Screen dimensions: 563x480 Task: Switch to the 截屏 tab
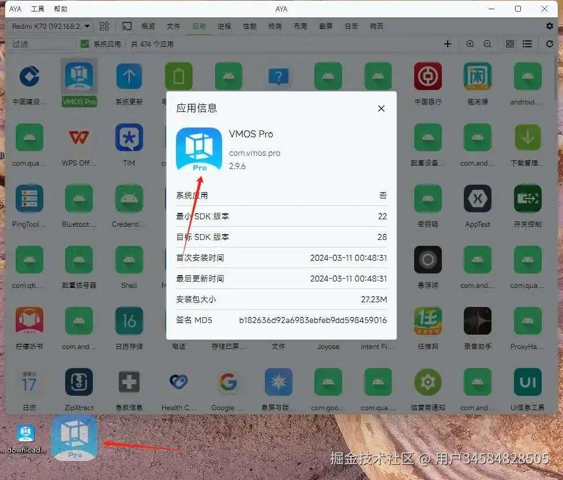point(326,26)
